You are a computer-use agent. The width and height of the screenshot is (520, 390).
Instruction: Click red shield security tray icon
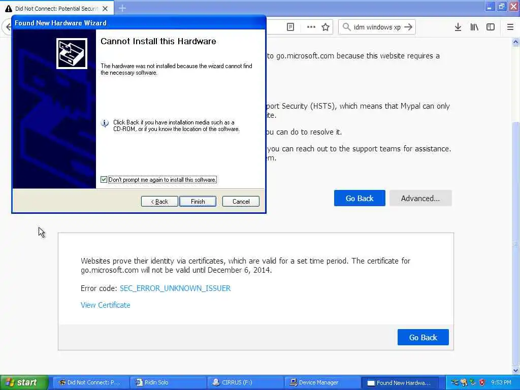[x=482, y=382]
